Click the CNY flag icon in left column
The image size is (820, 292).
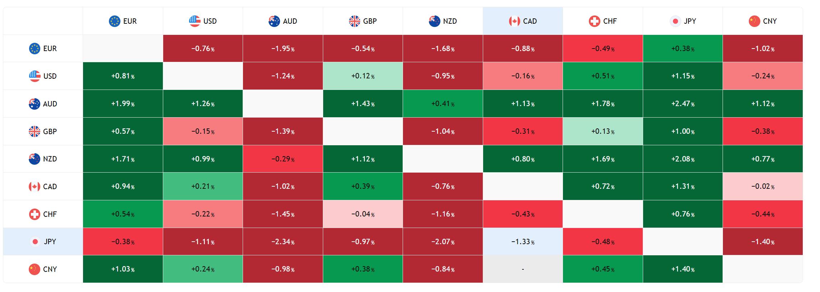(35, 269)
